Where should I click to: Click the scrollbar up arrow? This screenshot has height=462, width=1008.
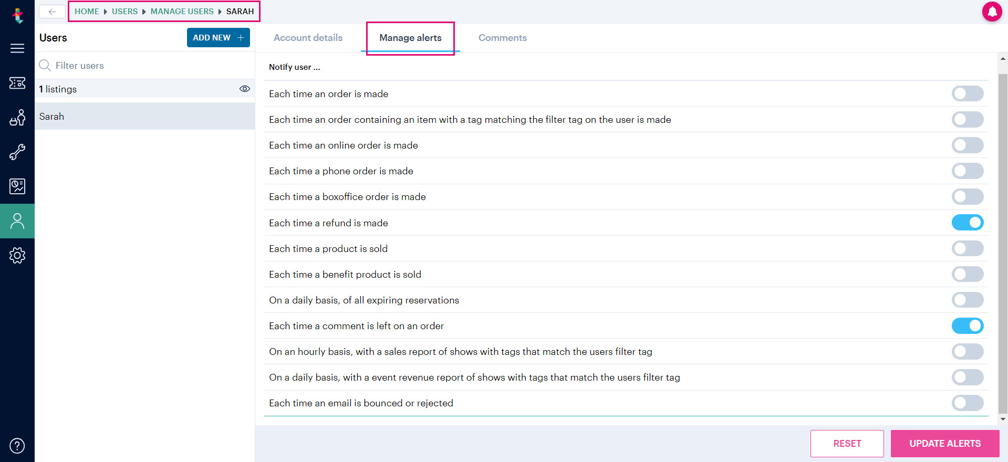coord(1003,59)
